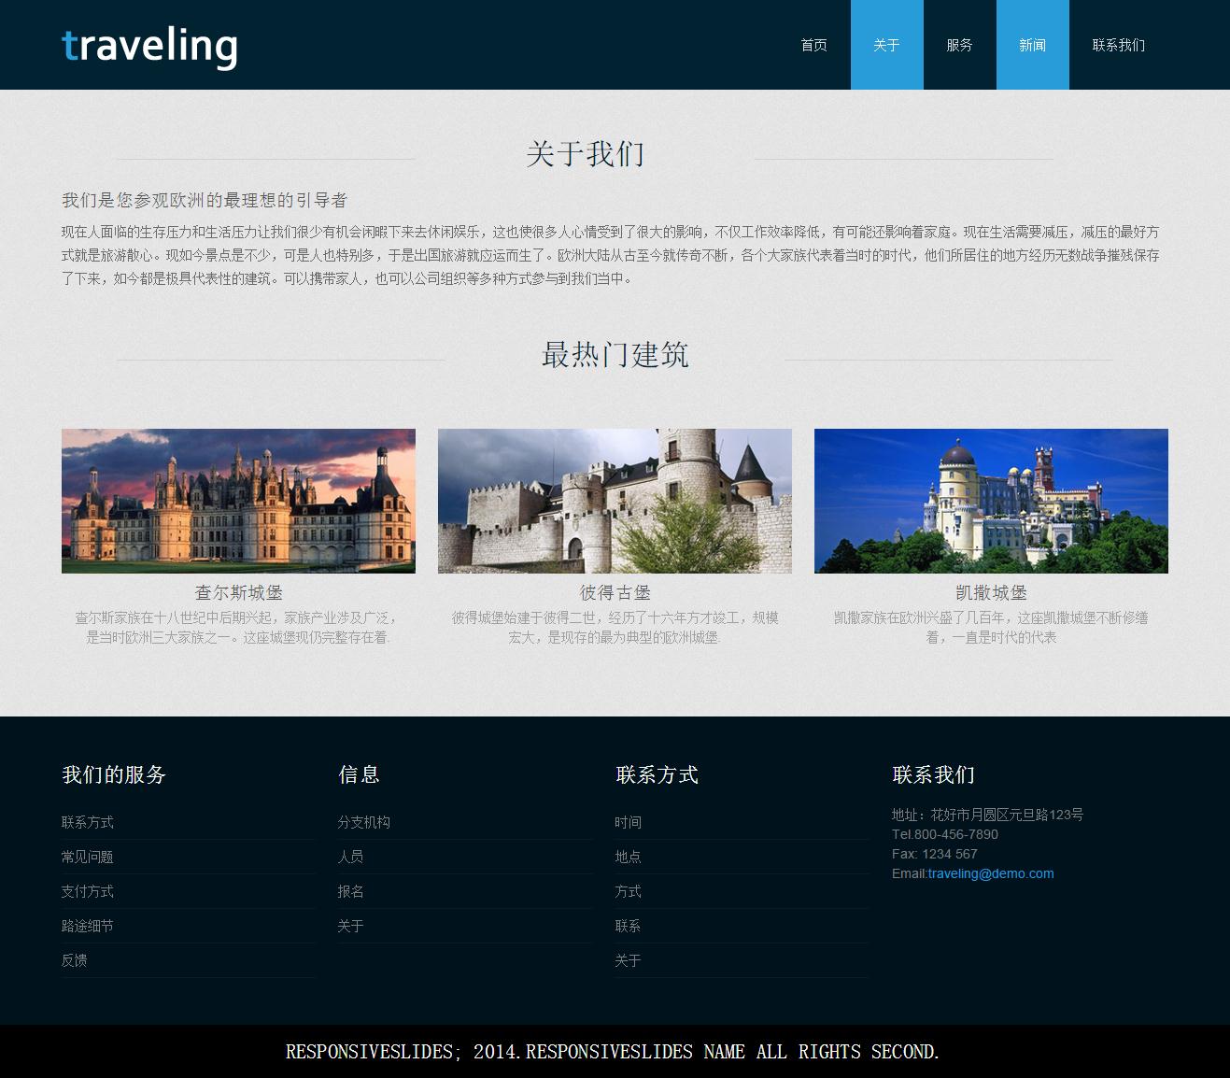1230x1078 pixels.
Task: Click the 反馈 footer link
Action: tap(75, 960)
